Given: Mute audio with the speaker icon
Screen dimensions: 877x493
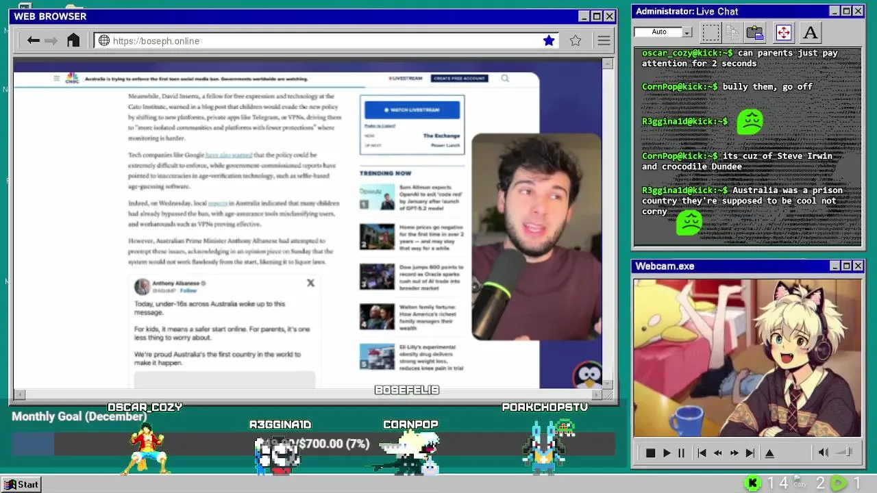Looking at the screenshot, I should pos(824,452).
